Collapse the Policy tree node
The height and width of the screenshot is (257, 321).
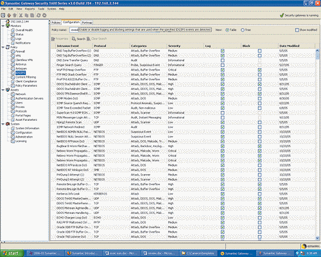coord(3,47)
